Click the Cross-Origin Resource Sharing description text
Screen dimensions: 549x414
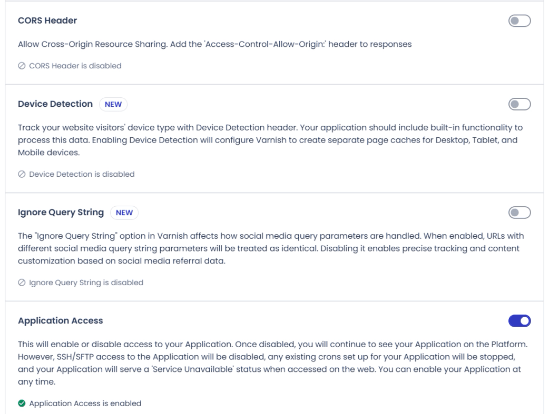point(214,45)
